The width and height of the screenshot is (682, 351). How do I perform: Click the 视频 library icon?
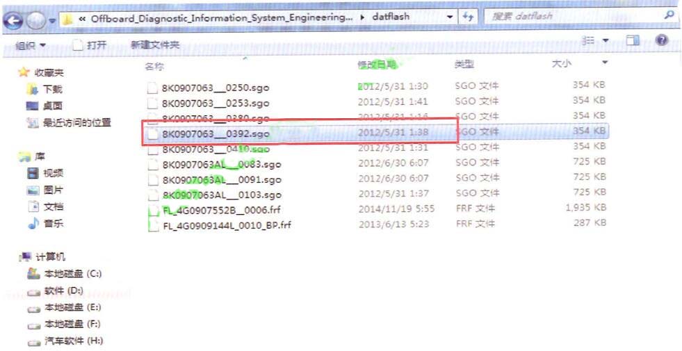point(33,173)
